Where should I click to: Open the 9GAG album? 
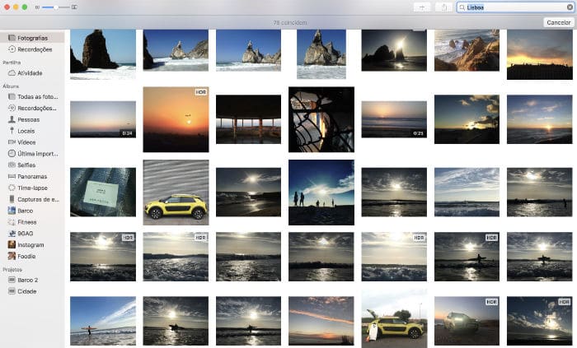(x=32, y=234)
